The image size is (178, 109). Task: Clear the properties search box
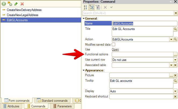pyautogui.click(x=176, y=13)
